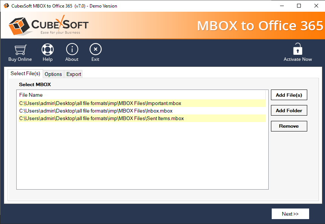Click the Buy Online shopping cart icon
Image resolution: width=325 pixels, height=224 pixels.
coord(20,50)
